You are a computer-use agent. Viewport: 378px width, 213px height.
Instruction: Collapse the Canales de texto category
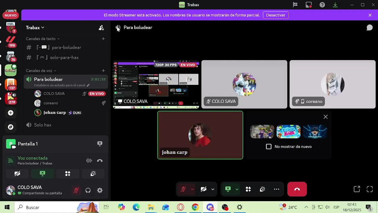pos(43,39)
